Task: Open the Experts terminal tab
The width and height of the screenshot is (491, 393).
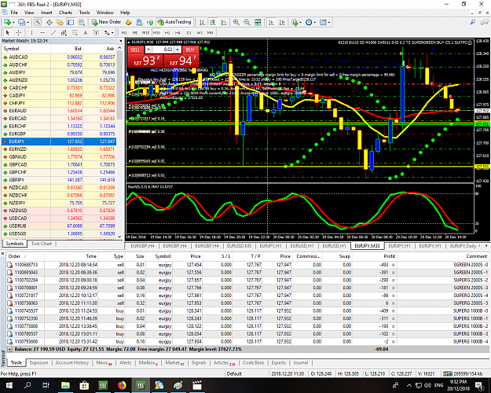Action: [279, 362]
